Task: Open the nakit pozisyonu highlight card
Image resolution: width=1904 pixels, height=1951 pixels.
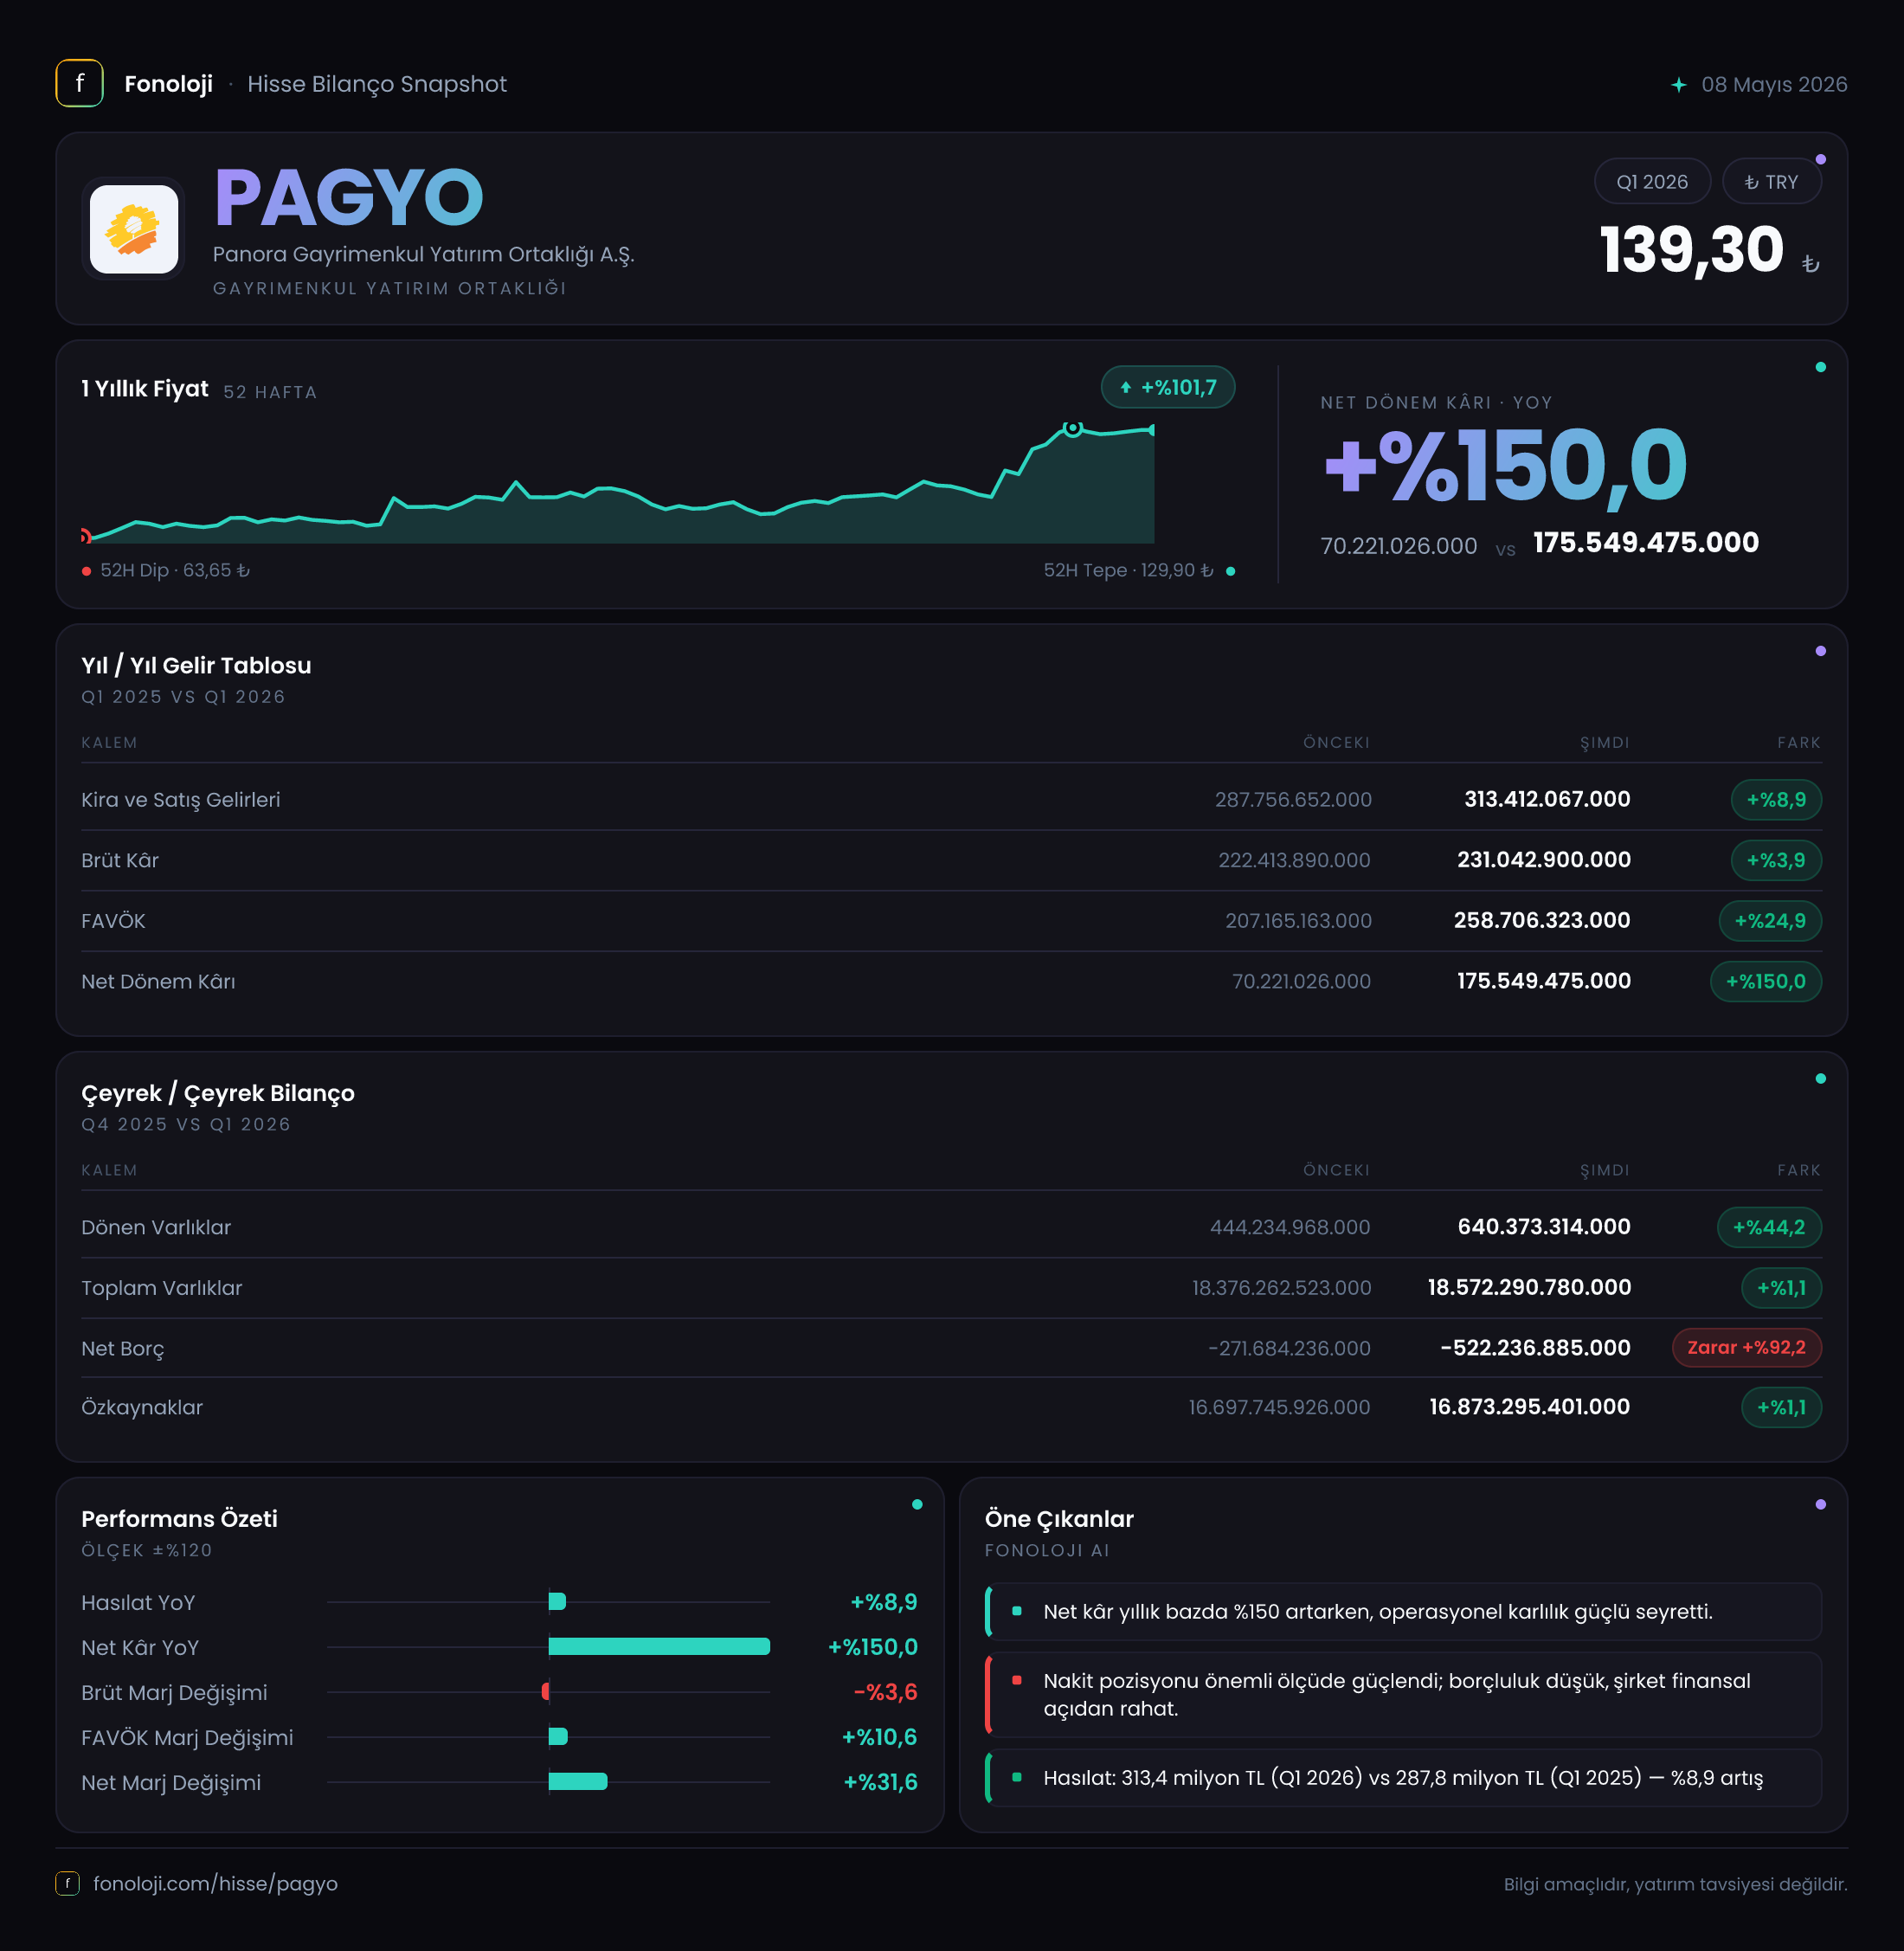Action: pyautogui.click(x=1403, y=1695)
